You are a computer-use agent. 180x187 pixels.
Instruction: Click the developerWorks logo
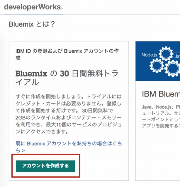[x=33, y=7]
